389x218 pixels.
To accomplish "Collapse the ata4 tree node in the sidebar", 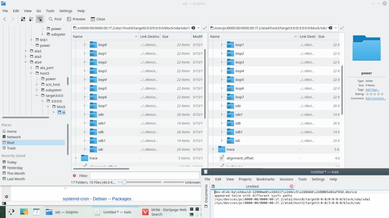I will point(26,62).
